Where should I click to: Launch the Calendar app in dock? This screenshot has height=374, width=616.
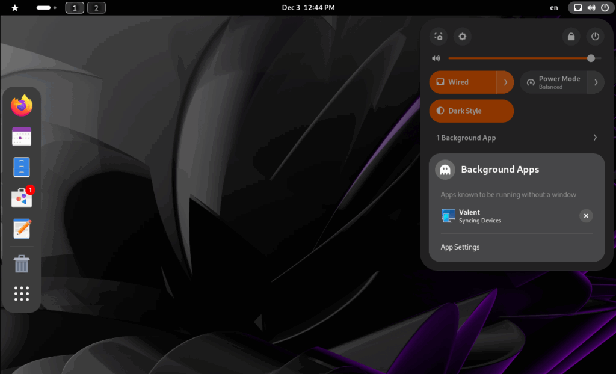[22, 136]
